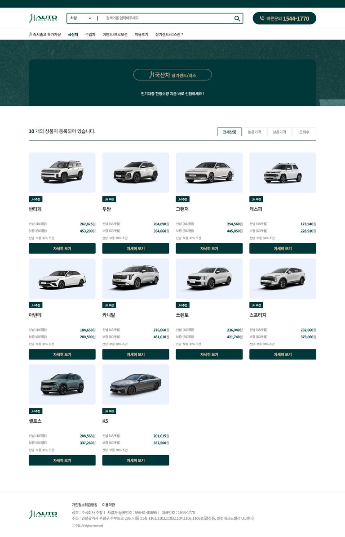Image resolution: width=345 pixels, height=537 pixels.
Task: Click 자세히 보기 for 그랜저
Action: [209, 248]
